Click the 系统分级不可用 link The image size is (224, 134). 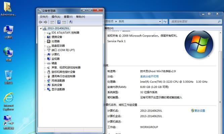coord(149,76)
